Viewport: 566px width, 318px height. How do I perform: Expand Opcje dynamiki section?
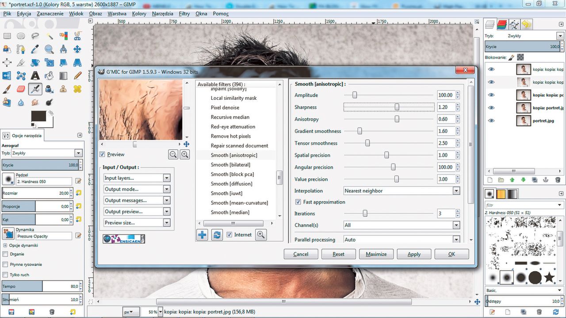[5, 245]
